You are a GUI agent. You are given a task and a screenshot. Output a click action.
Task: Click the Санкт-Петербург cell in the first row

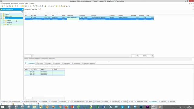click(x=124, y=18)
